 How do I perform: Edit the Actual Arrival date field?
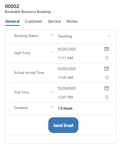[79, 69]
